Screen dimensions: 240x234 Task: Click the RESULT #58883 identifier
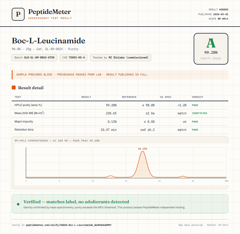coord(219,10)
